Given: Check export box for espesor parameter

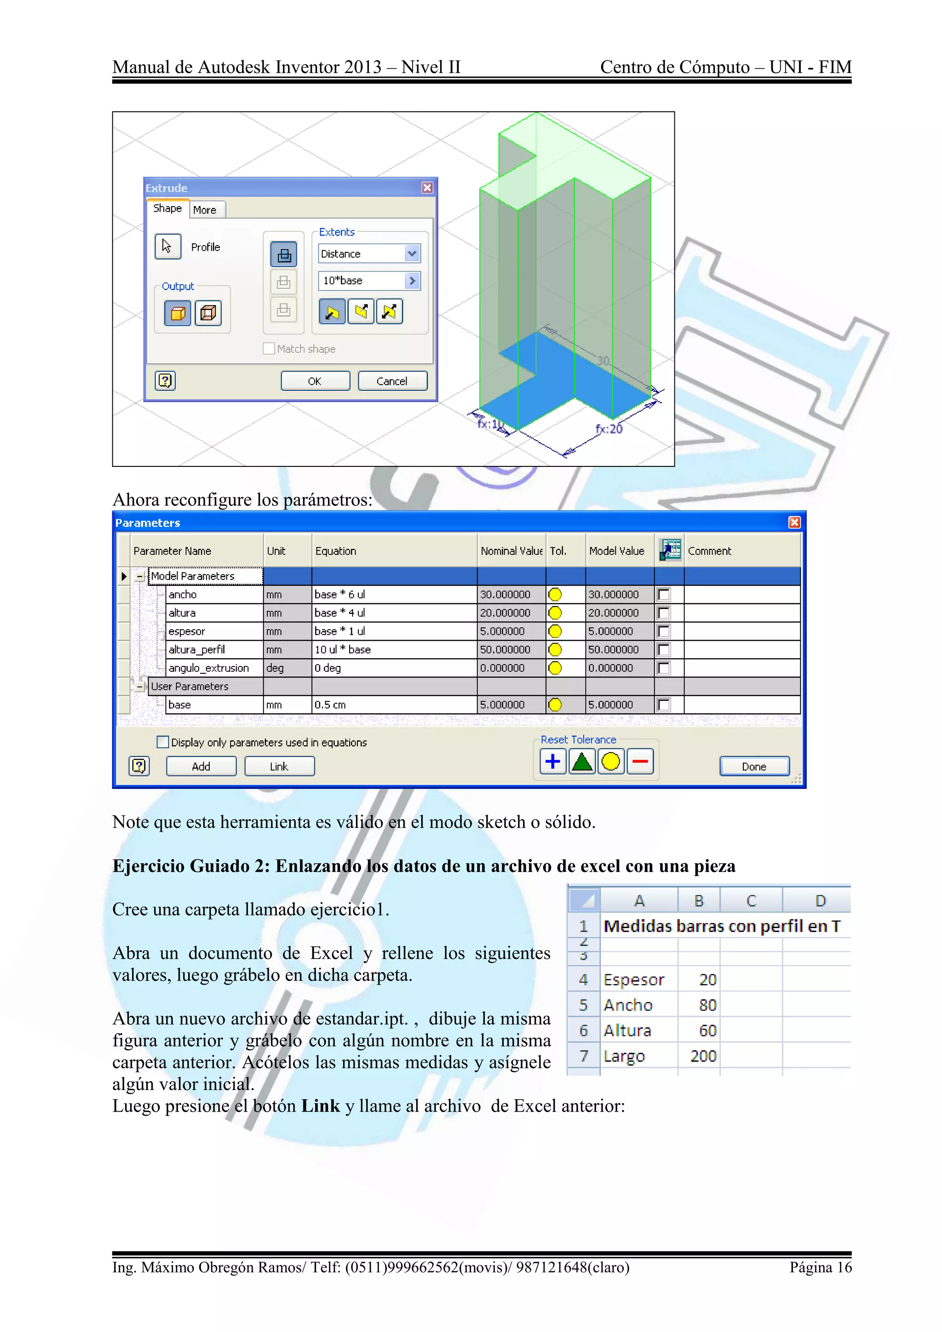Looking at the screenshot, I should tap(664, 631).
